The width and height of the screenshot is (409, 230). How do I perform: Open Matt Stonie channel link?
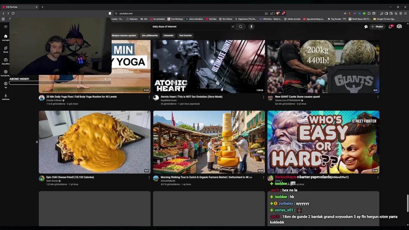pyautogui.click(x=51, y=181)
